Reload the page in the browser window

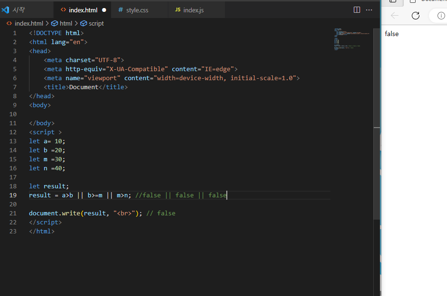415,15
